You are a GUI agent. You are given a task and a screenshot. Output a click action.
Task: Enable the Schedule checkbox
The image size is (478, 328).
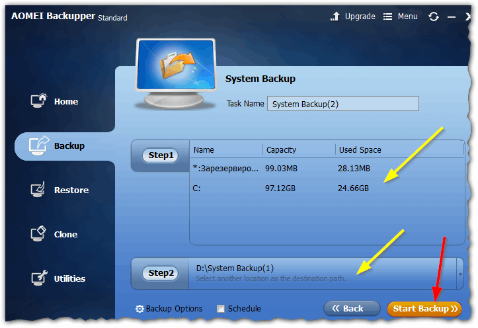tap(221, 309)
